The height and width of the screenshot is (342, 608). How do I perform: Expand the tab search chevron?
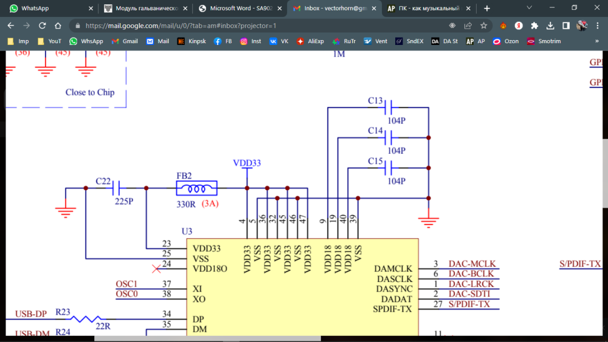(528, 9)
